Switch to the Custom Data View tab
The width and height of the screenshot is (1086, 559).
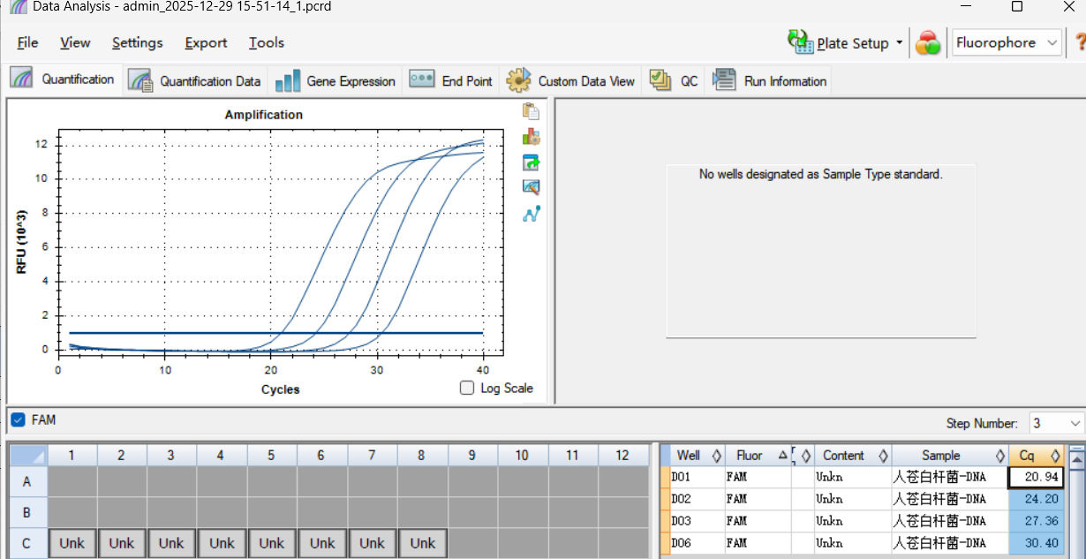click(570, 81)
